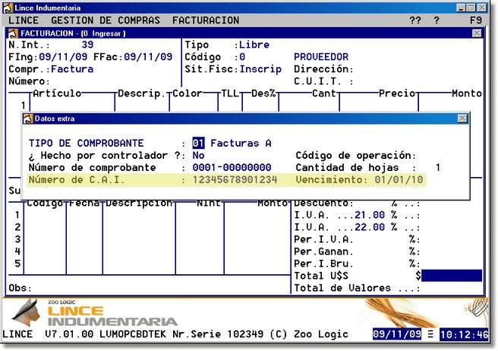Click the highlighted Total U$S amount field

click(x=452, y=276)
